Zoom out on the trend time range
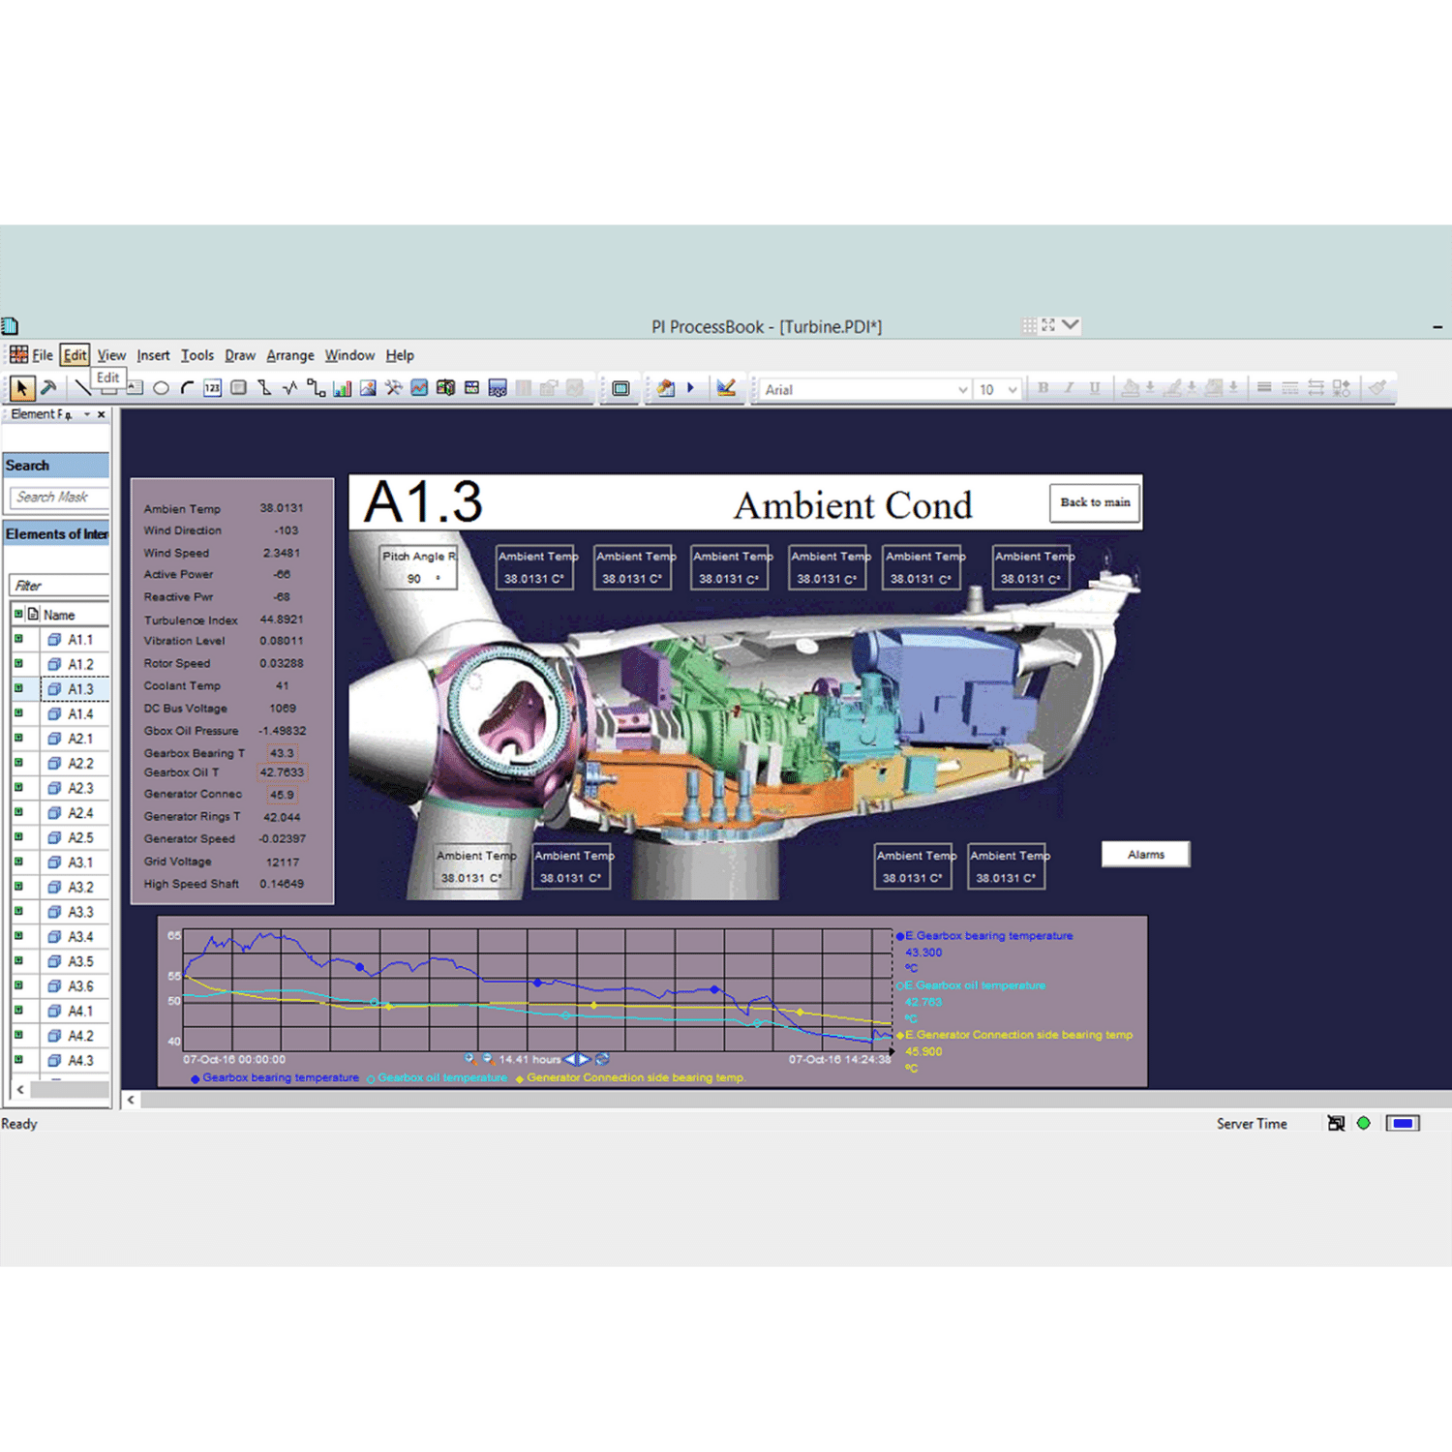The width and height of the screenshot is (1452, 1452). 488,1059
